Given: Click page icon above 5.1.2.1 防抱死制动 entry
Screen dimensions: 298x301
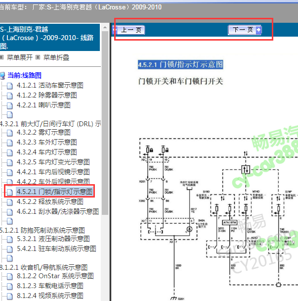Looking at the screenshot, I should click(10, 221).
